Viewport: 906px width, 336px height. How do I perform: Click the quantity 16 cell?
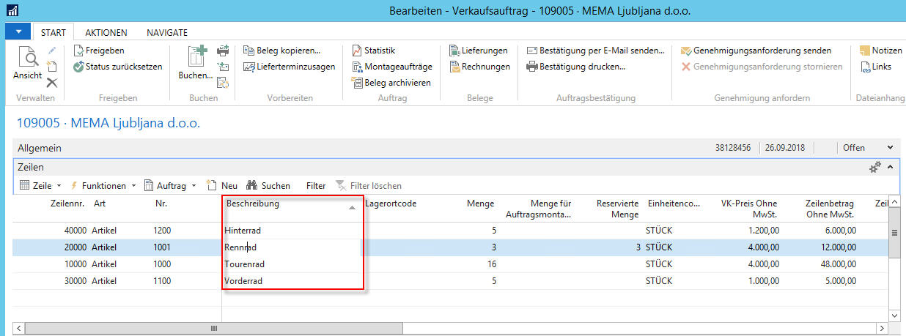[491, 264]
